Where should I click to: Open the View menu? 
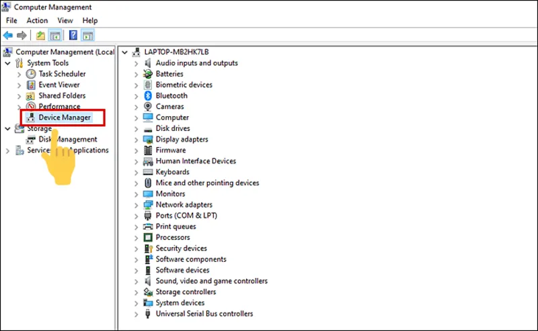pos(65,21)
